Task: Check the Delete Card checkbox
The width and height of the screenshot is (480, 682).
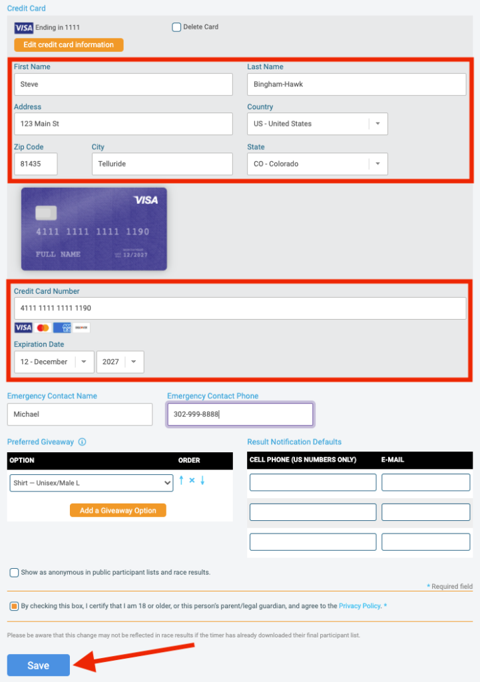Action: 176,27
